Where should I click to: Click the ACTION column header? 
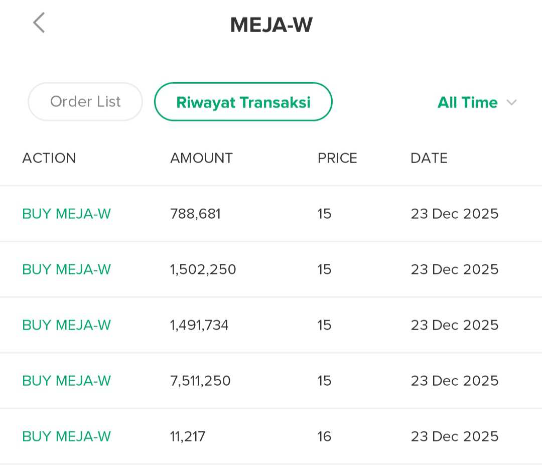(49, 159)
